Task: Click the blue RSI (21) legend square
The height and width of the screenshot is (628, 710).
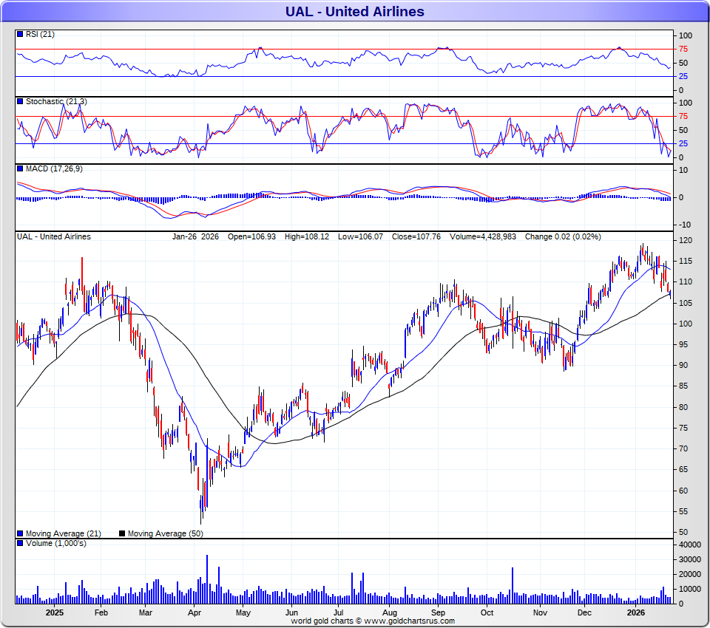Action: coord(20,34)
